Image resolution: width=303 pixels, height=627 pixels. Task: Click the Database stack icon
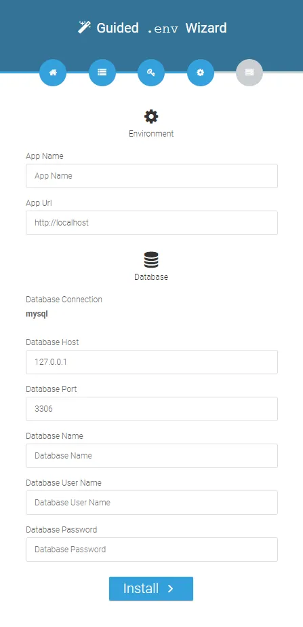tap(151, 260)
